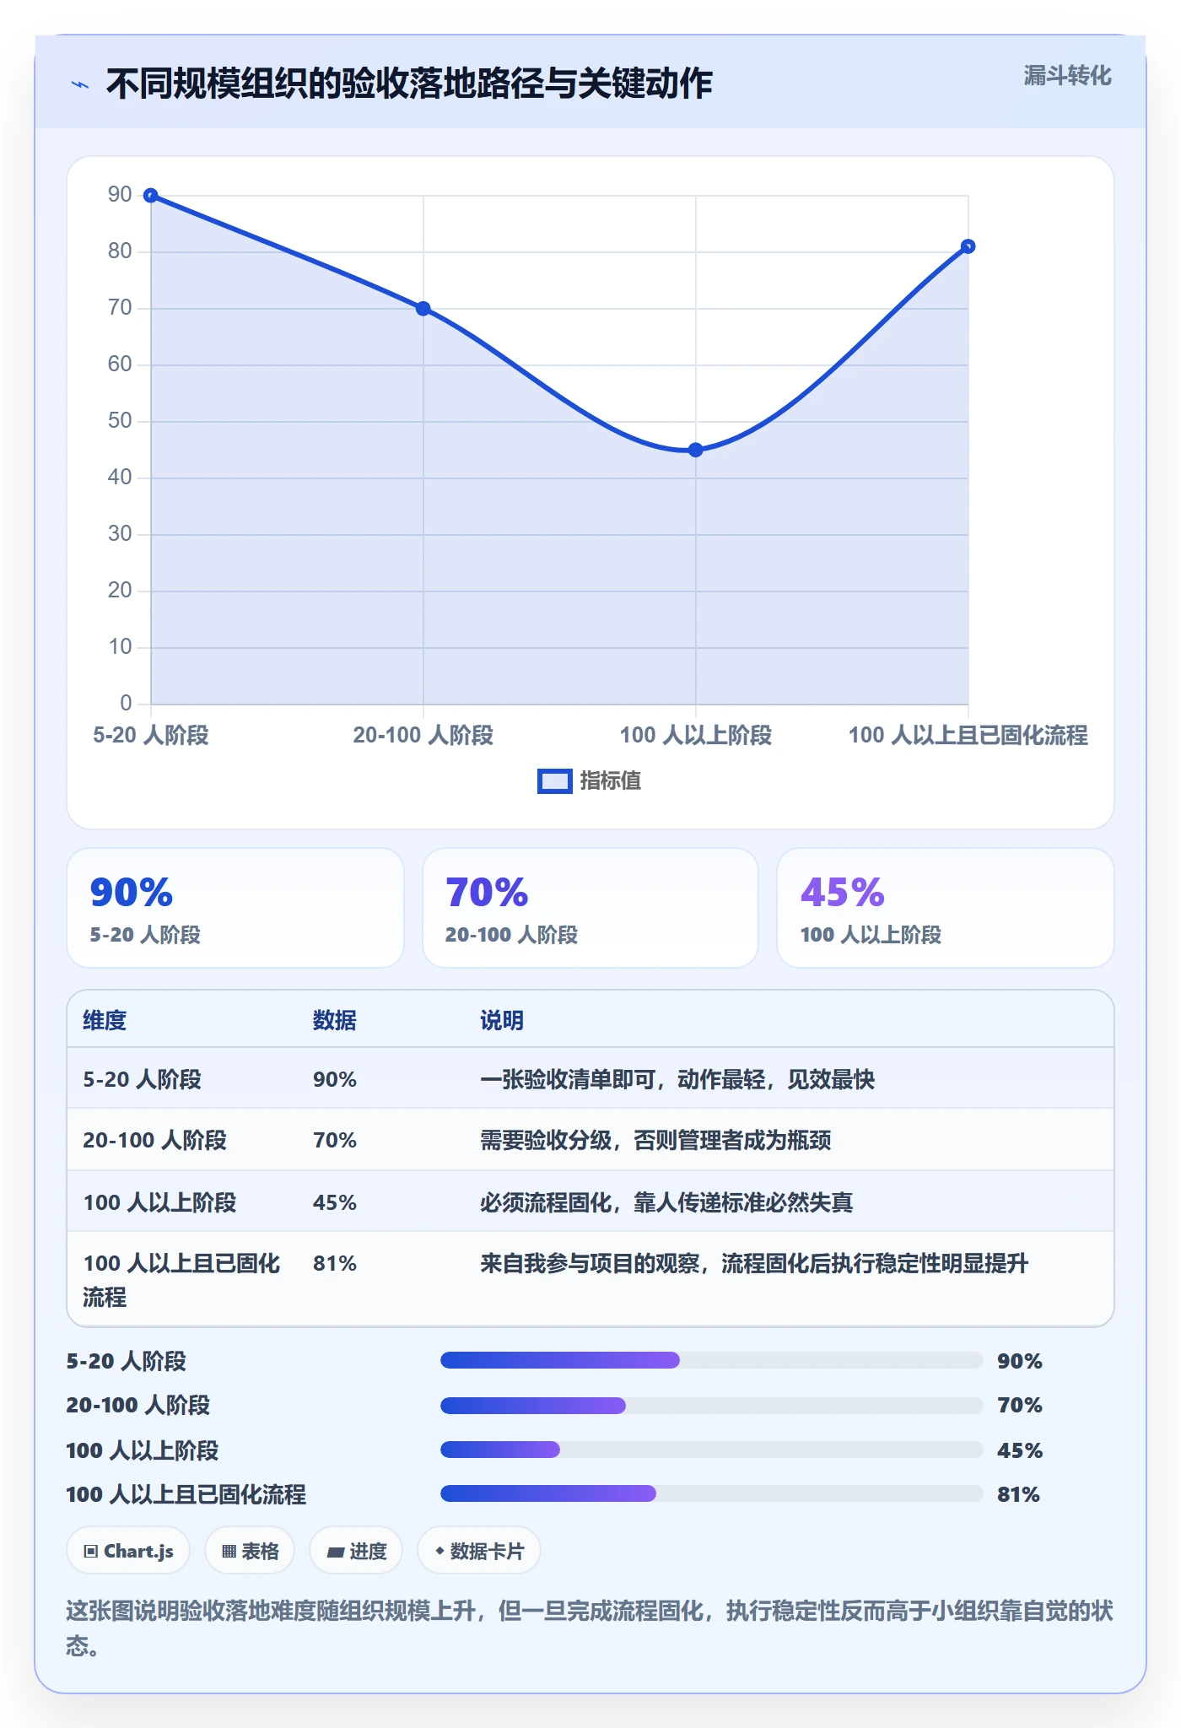Image resolution: width=1181 pixels, height=1728 pixels.
Task: Click the 表格 chip
Action: coord(250,1551)
